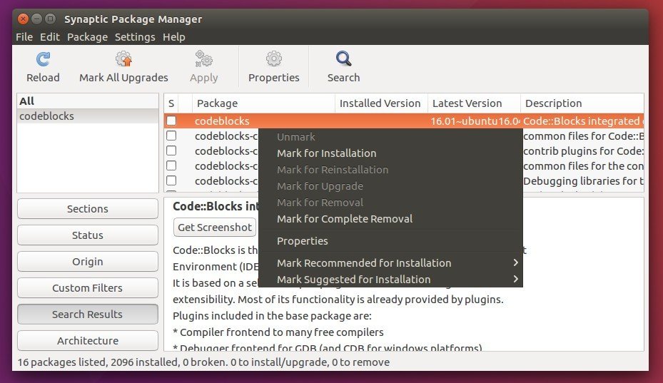Click the Search magnifier icon
The height and width of the screenshot is (383, 663).
[343, 59]
